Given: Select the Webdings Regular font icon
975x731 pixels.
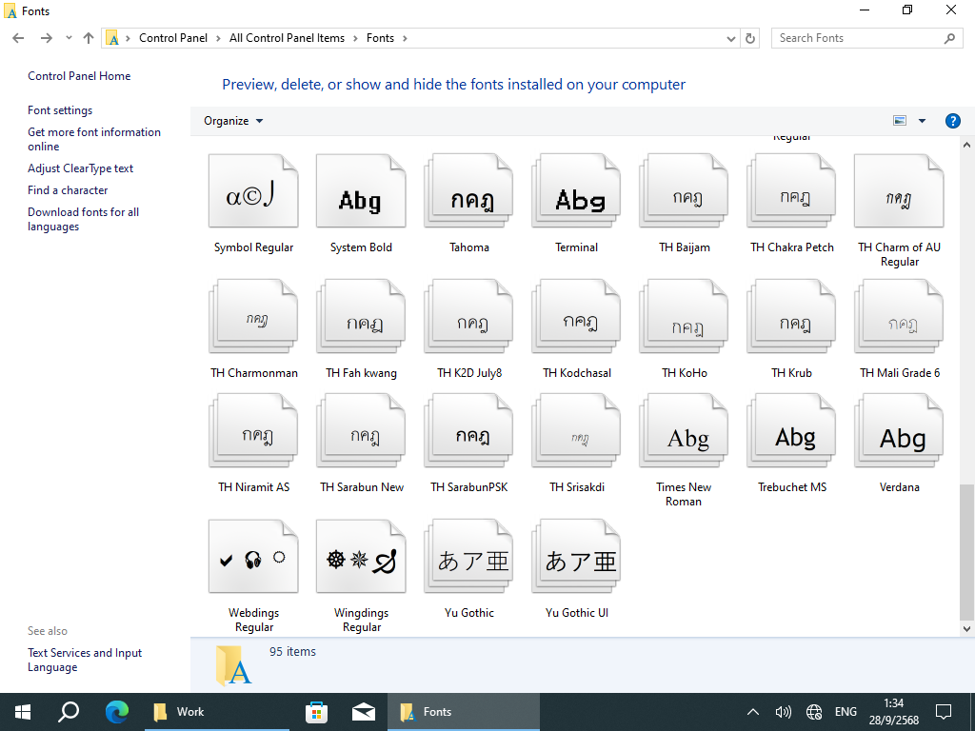Looking at the screenshot, I should (x=253, y=559).
